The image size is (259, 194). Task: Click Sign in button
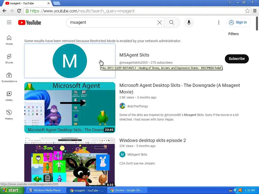coord(238,22)
